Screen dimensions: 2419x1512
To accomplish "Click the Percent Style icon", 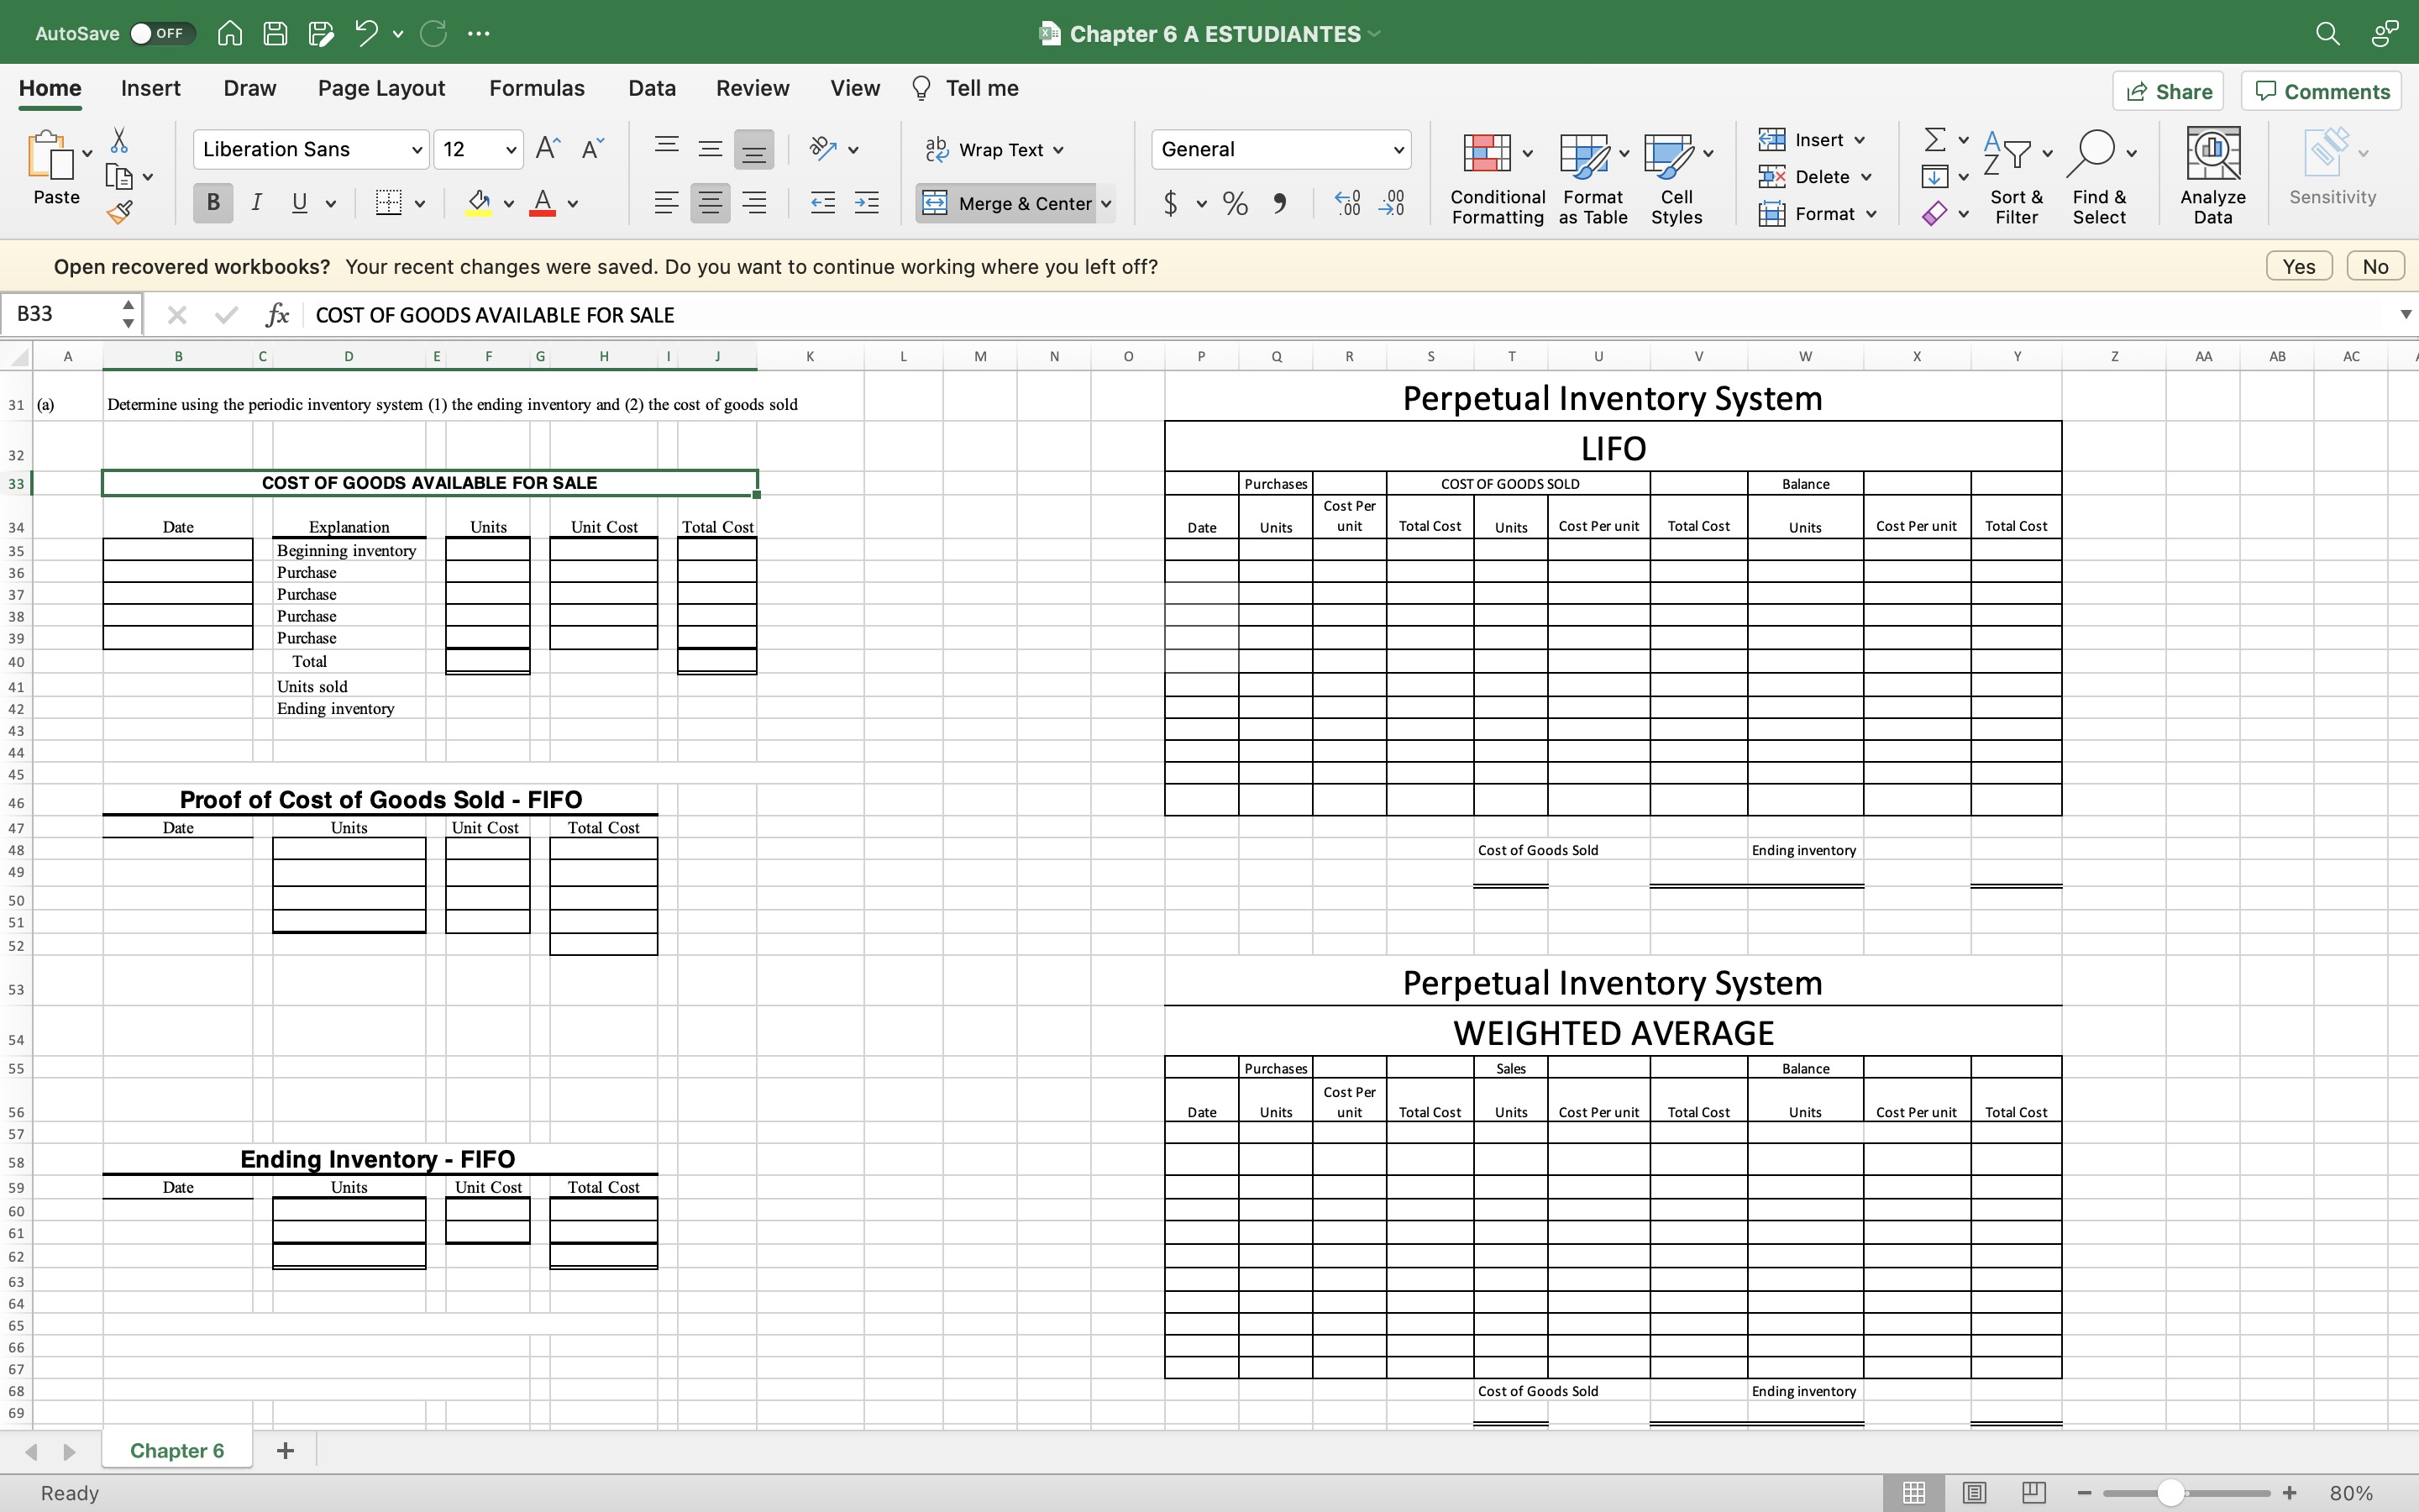I will point(1236,204).
